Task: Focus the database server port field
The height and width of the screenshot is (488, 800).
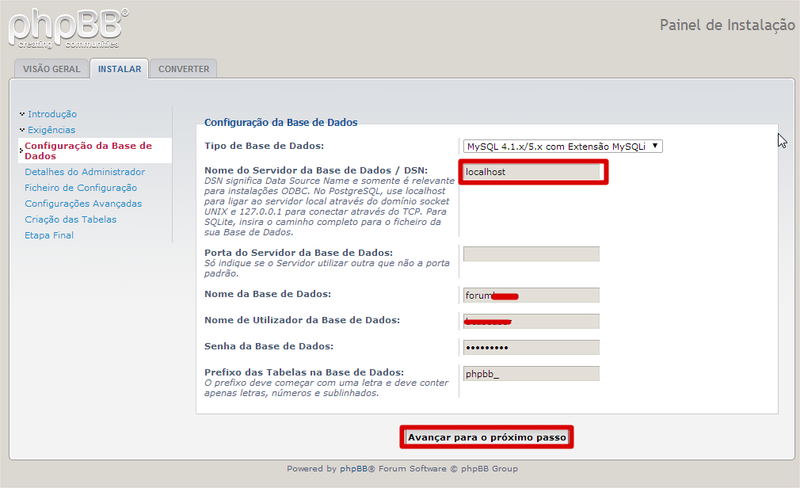Action: coord(531,254)
